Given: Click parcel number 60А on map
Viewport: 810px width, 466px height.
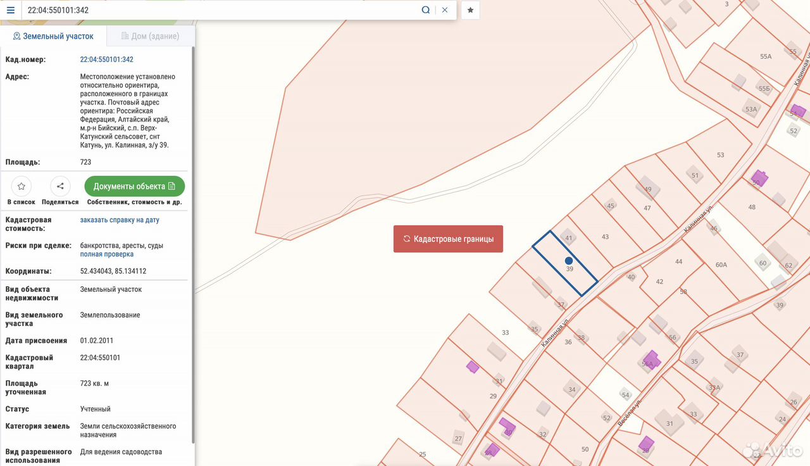Looking at the screenshot, I should pos(721,265).
